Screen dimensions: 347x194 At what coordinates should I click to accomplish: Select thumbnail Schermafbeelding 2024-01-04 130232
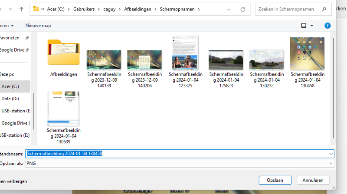coord(266,59)
